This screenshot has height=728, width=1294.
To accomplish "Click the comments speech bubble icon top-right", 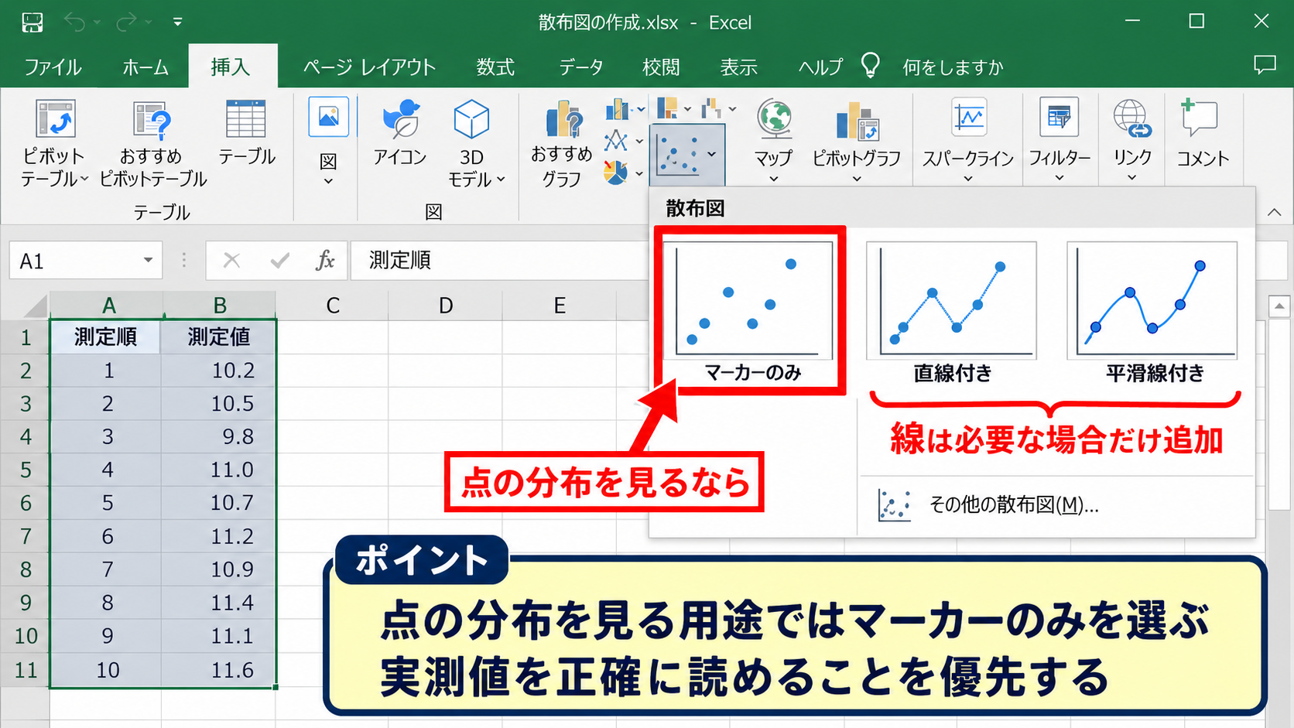I will click(1265, 65).
